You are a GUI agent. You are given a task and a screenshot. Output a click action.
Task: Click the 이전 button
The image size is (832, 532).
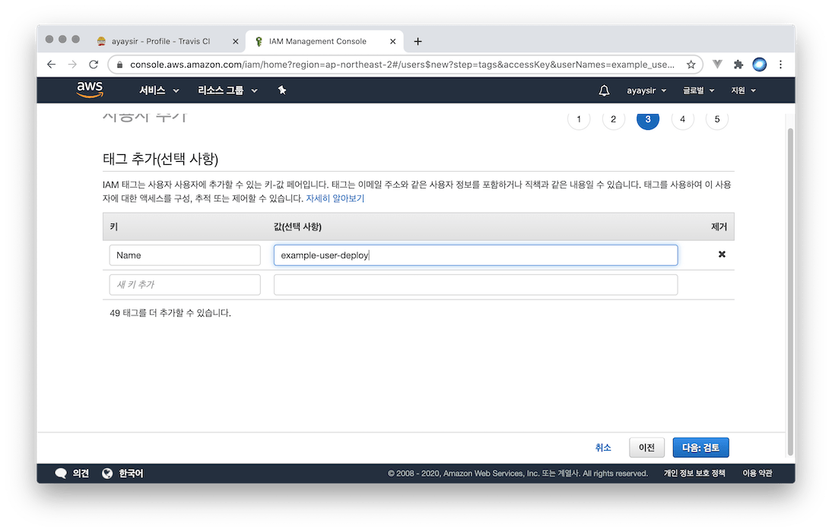(646, 448)
